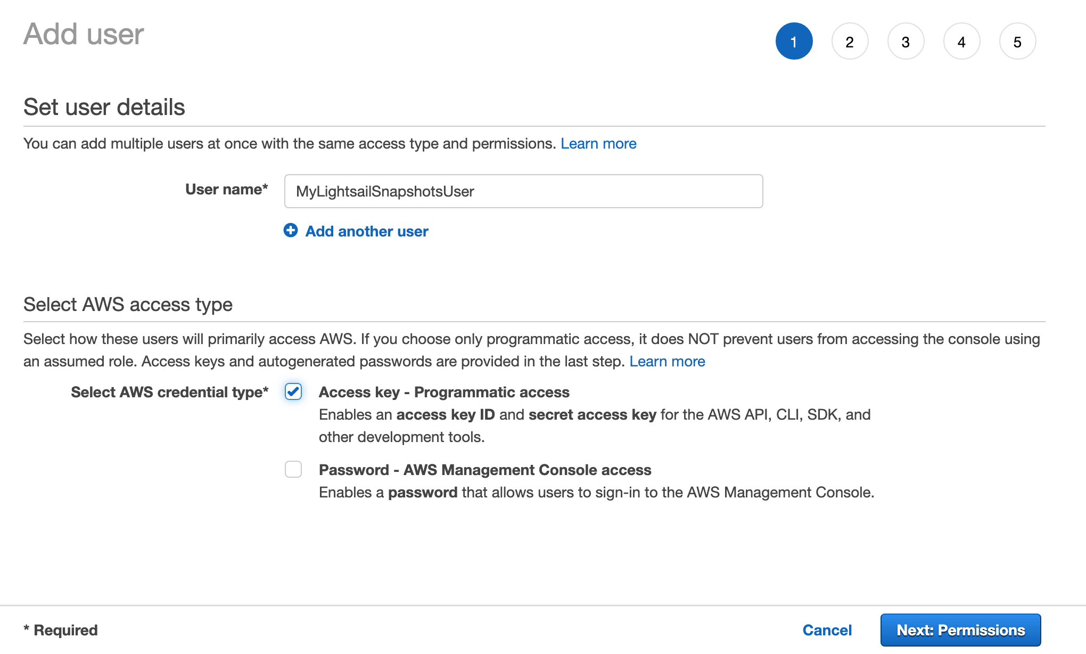Click the plus icon beside Add another user
This screenshot has width=1086, height=654.
(x=291, y=231)
